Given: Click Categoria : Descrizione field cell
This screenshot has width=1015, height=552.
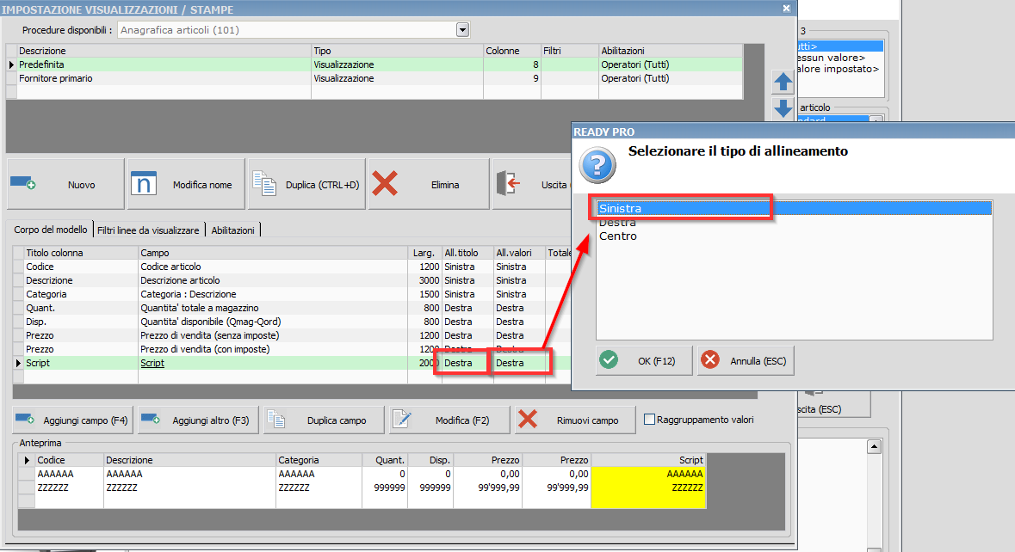Looking at the screenshot, I should click(x=273, y=294).
